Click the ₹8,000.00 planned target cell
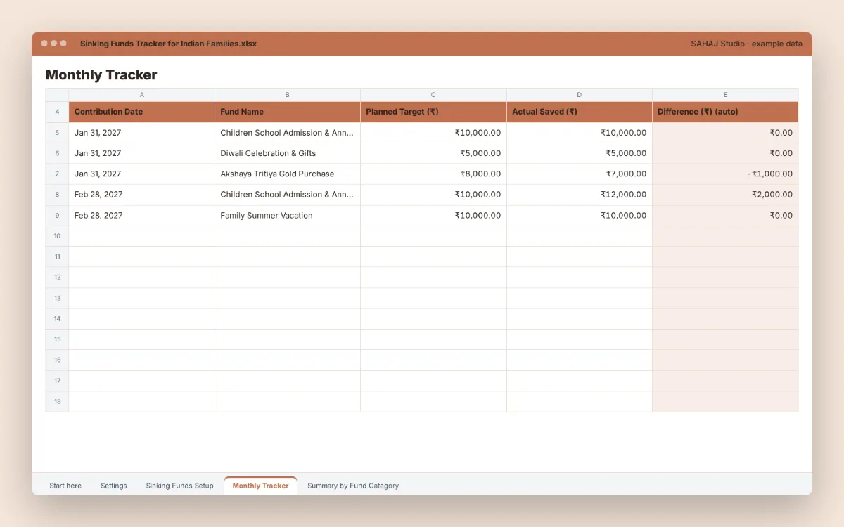 [x=433, y=174]
